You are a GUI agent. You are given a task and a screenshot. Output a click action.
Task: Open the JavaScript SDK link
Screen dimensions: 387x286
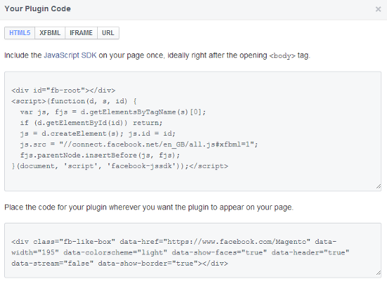pyautogui.click(x=70, y=56)
